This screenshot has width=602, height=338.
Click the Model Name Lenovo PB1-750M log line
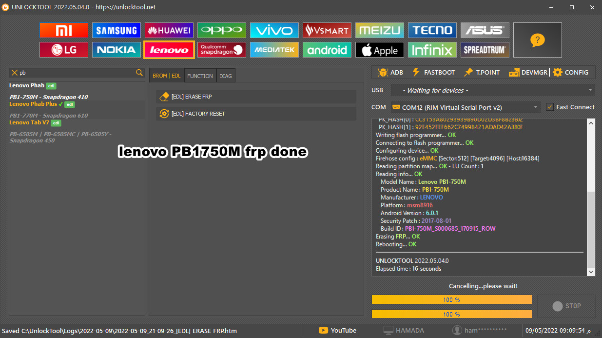click(423, 182)
